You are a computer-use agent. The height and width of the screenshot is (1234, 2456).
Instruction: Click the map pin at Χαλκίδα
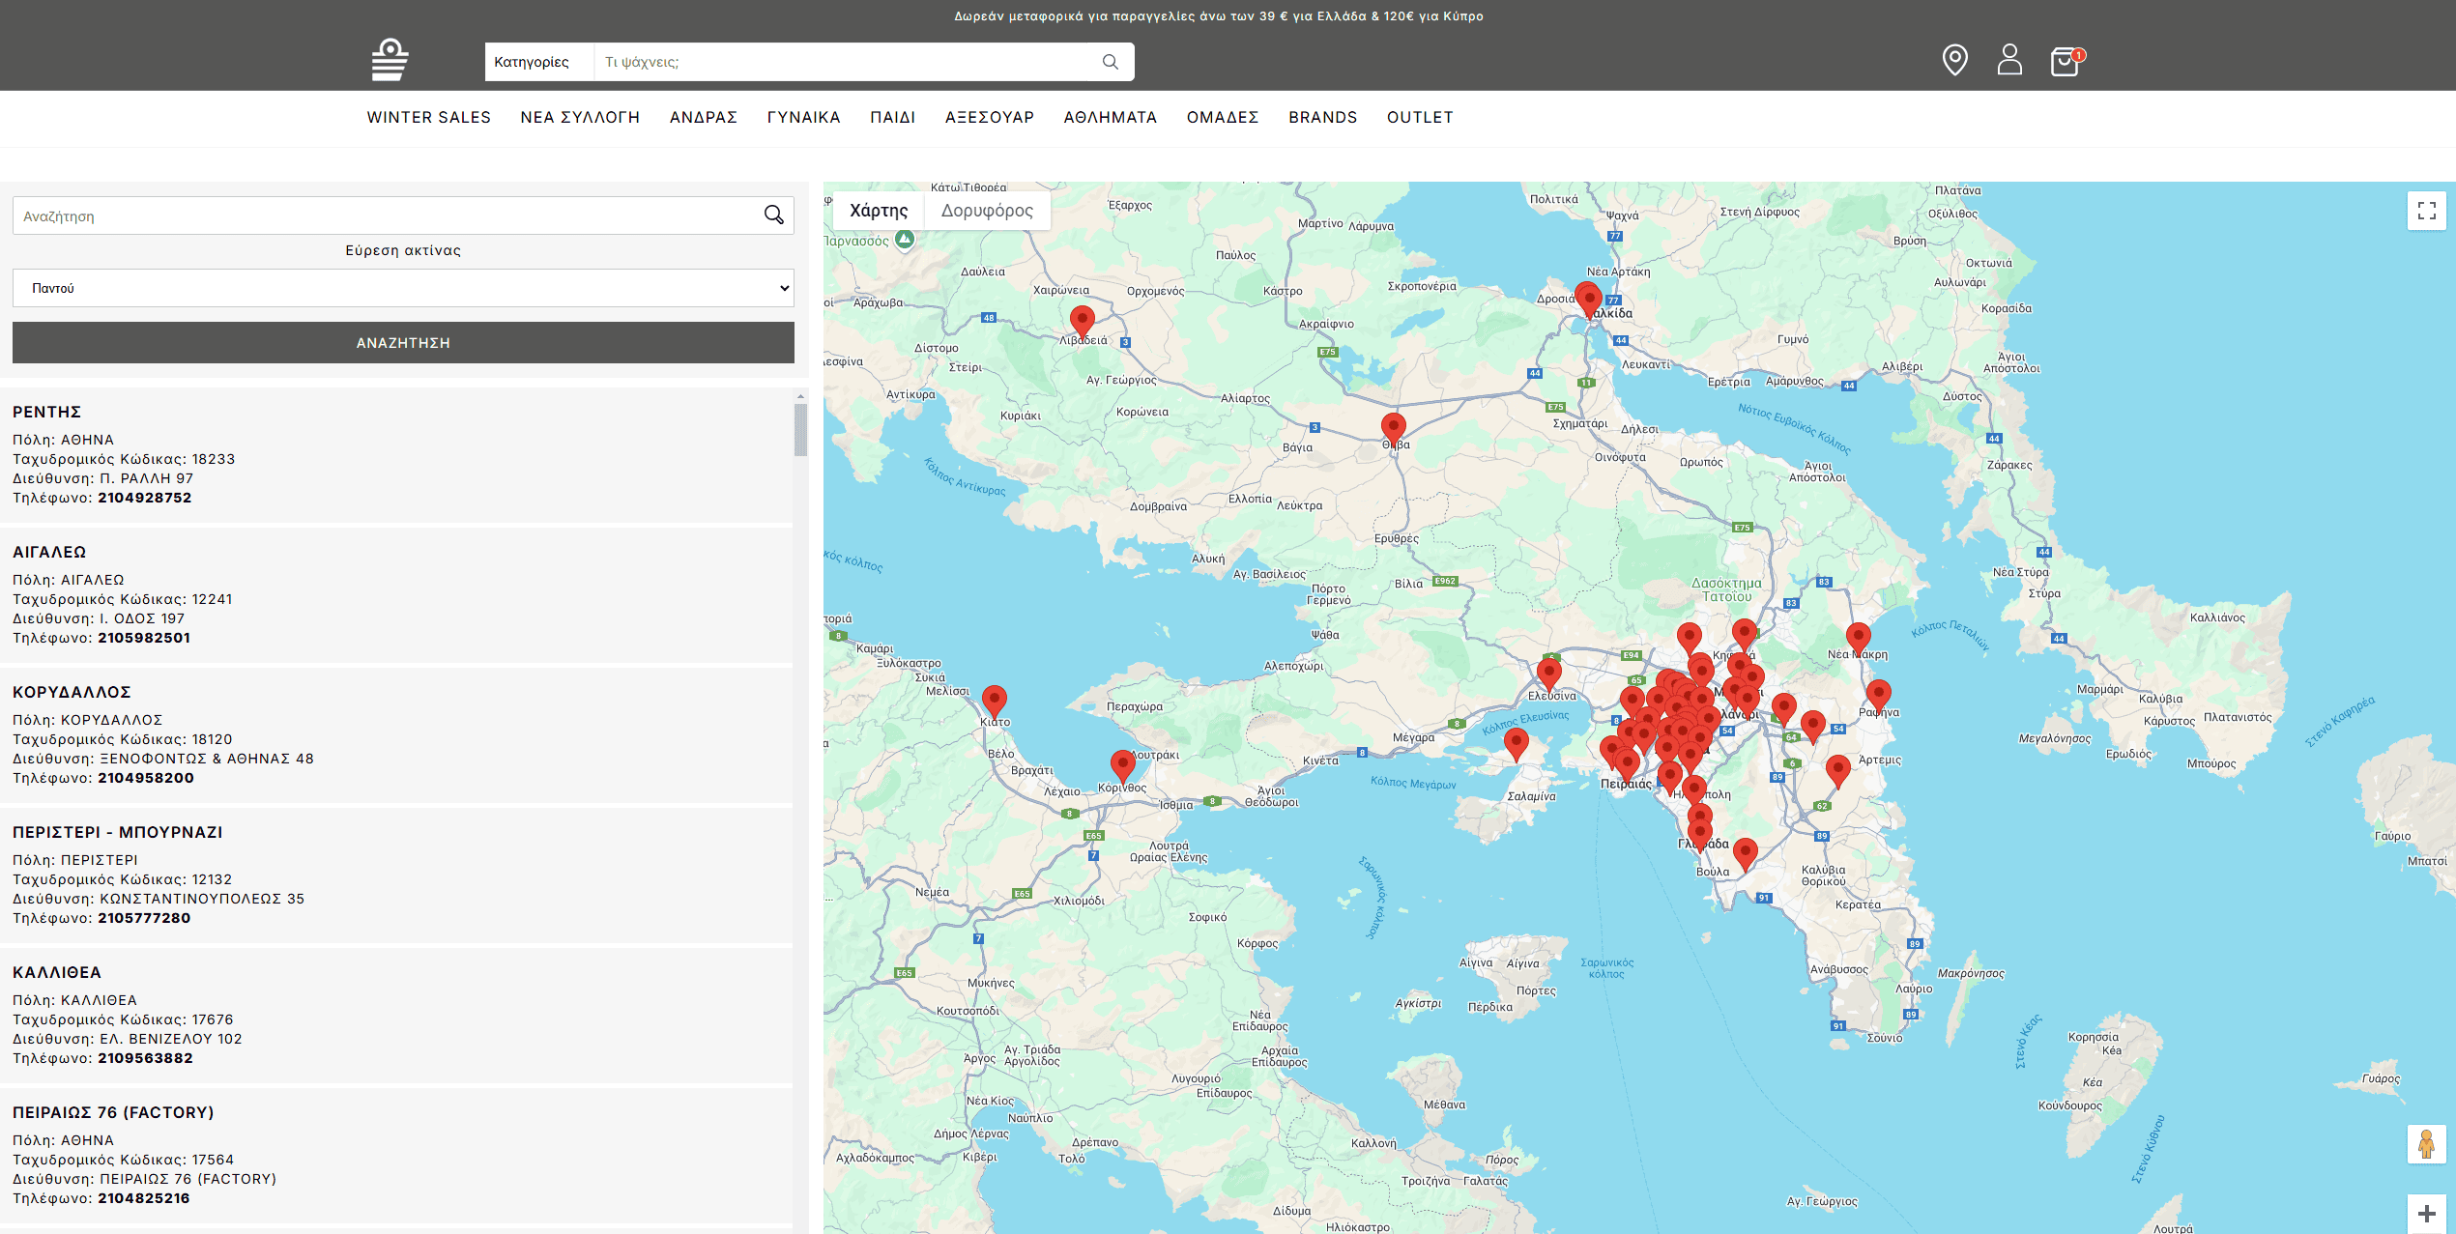coord(1588,299)
